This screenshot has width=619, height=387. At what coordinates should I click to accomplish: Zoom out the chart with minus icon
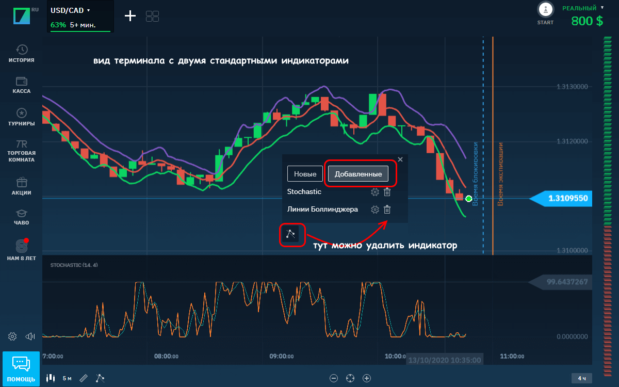[334, 378]
